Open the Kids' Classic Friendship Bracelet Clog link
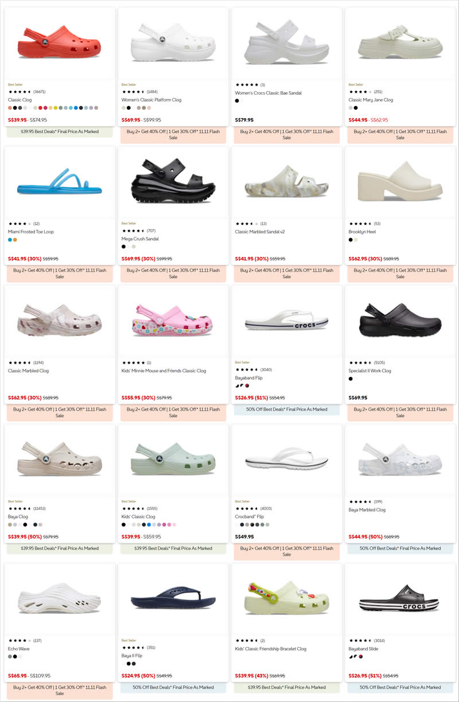 [x=271, y=649]
